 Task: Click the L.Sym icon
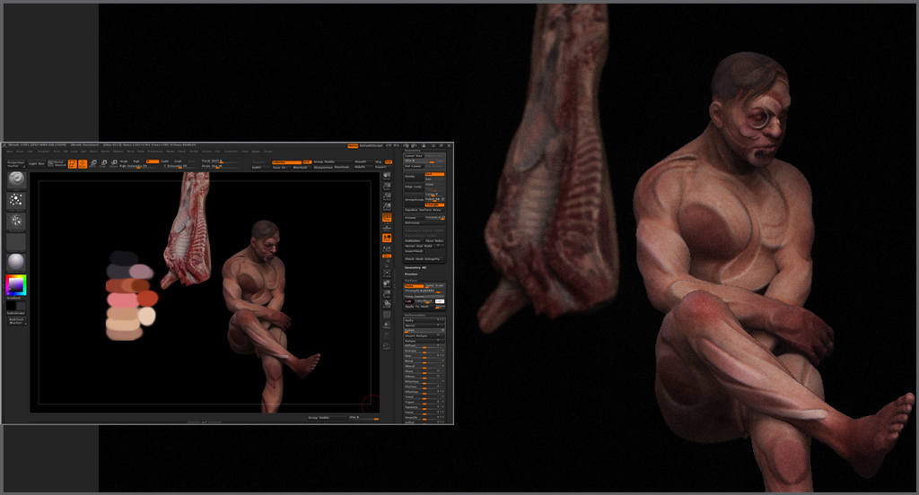pos(387,248)
